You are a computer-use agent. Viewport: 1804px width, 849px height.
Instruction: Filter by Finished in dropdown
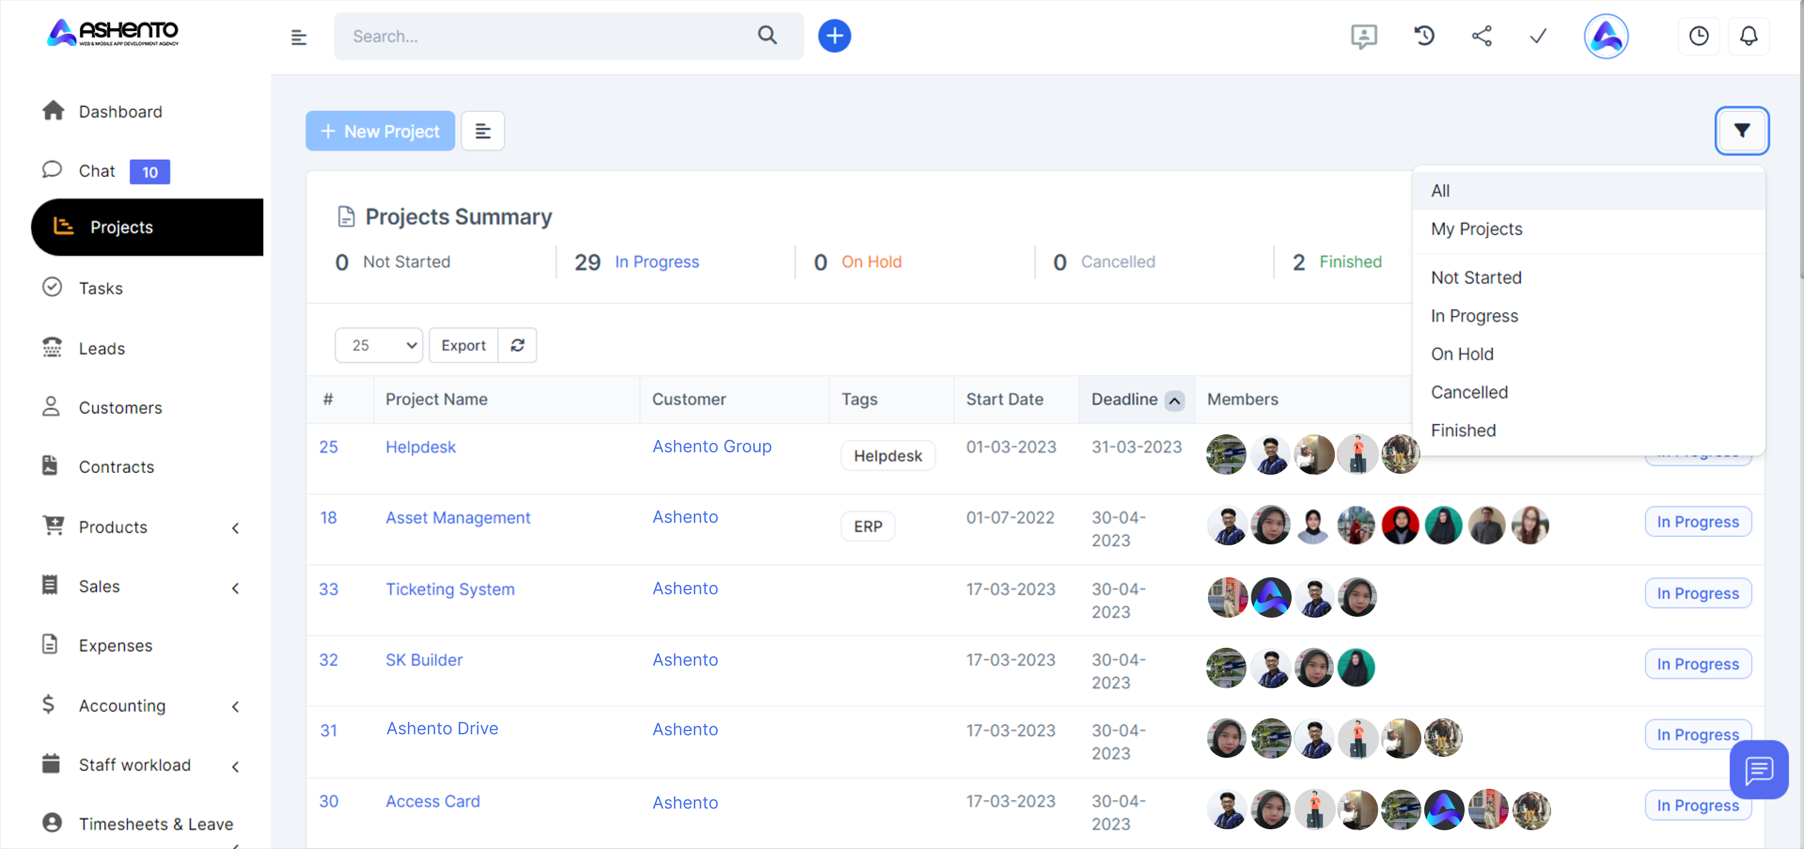(x=1588, y=430)
